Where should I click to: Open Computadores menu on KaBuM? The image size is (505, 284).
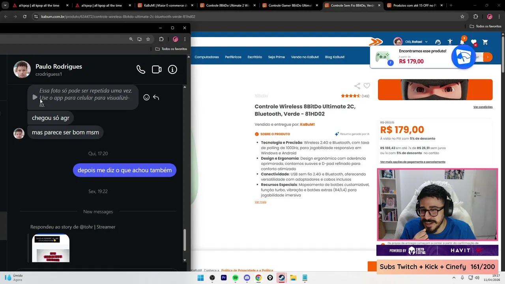pyautogui.click(x=207, y=57)
